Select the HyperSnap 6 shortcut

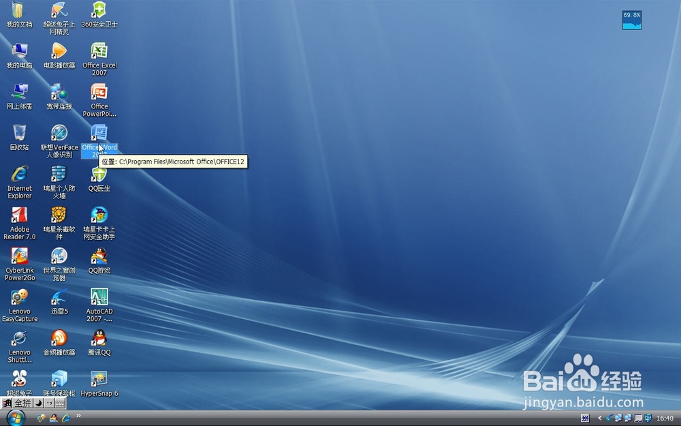[x=99, y=384]
